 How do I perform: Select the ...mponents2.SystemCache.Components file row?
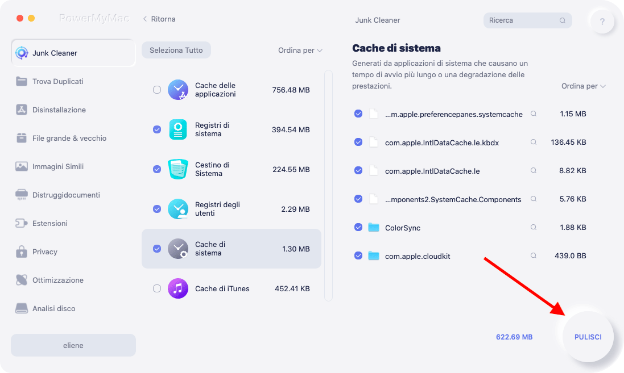coord(470,199)
